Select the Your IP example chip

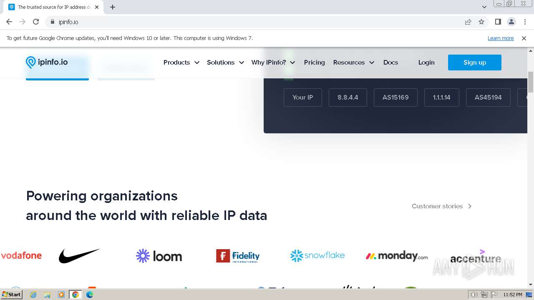click(x=302, y=97)
